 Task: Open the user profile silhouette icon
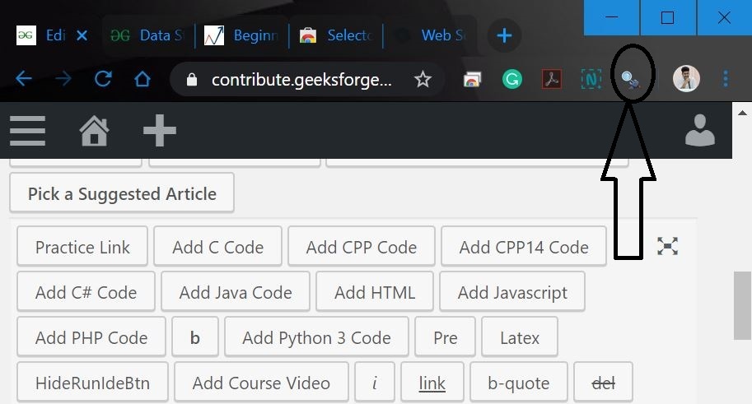point(700,131)
